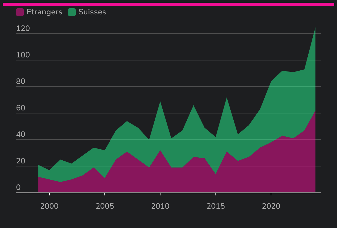Click the 80 y-axis value label

point(21,82)
